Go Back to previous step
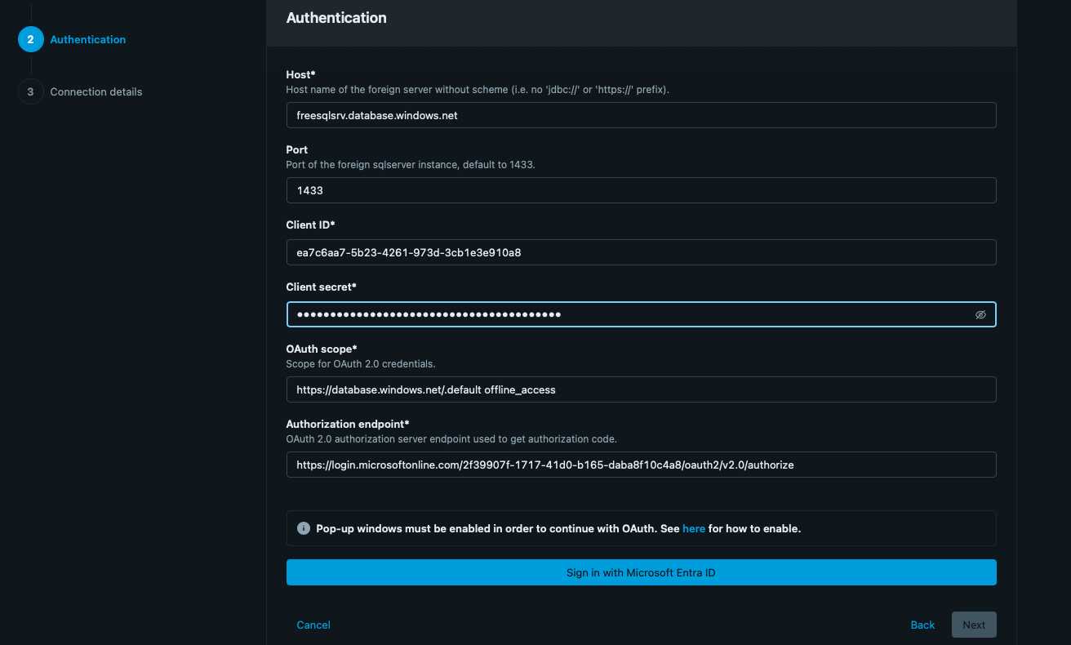The height and width of the screenshot is (645, 1071). tap(922, 625)
